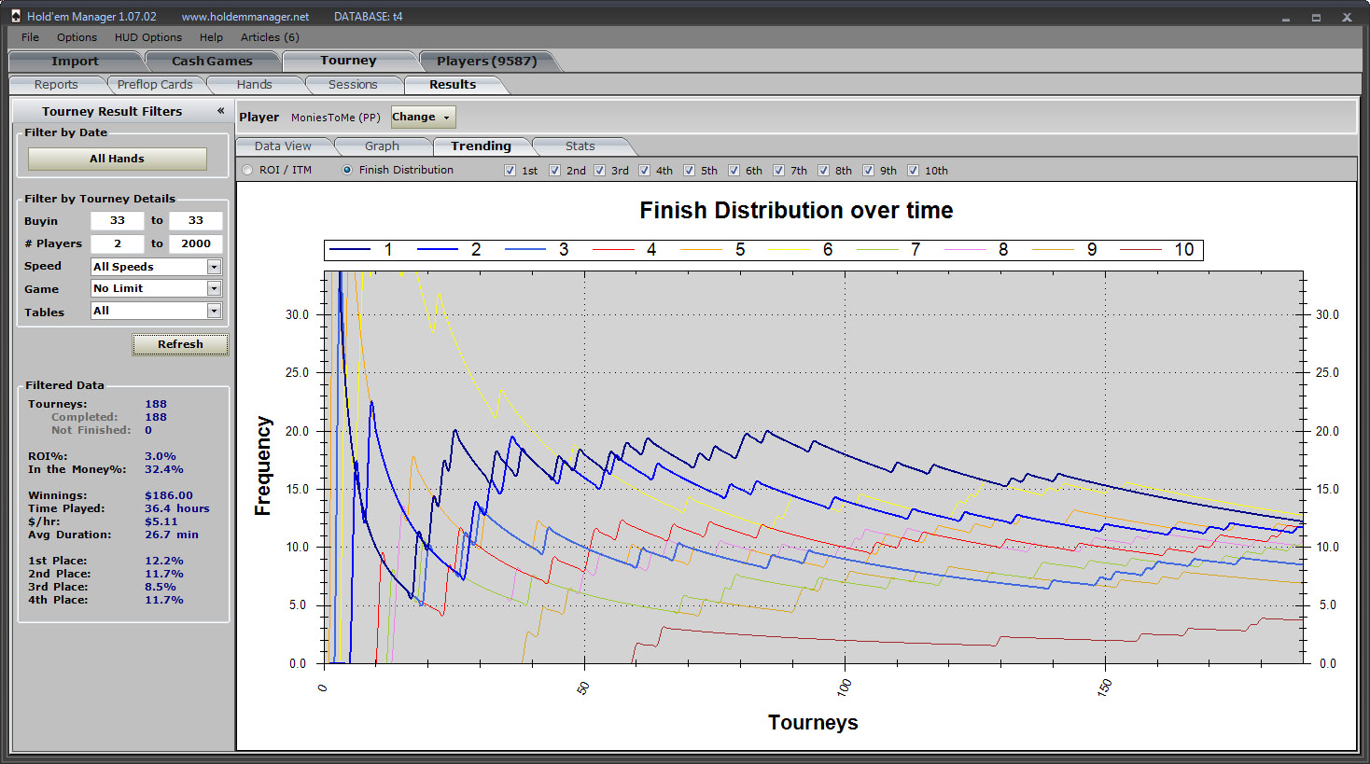Open the Change player dropdown

pyautogui.click(x=423, y=118)
